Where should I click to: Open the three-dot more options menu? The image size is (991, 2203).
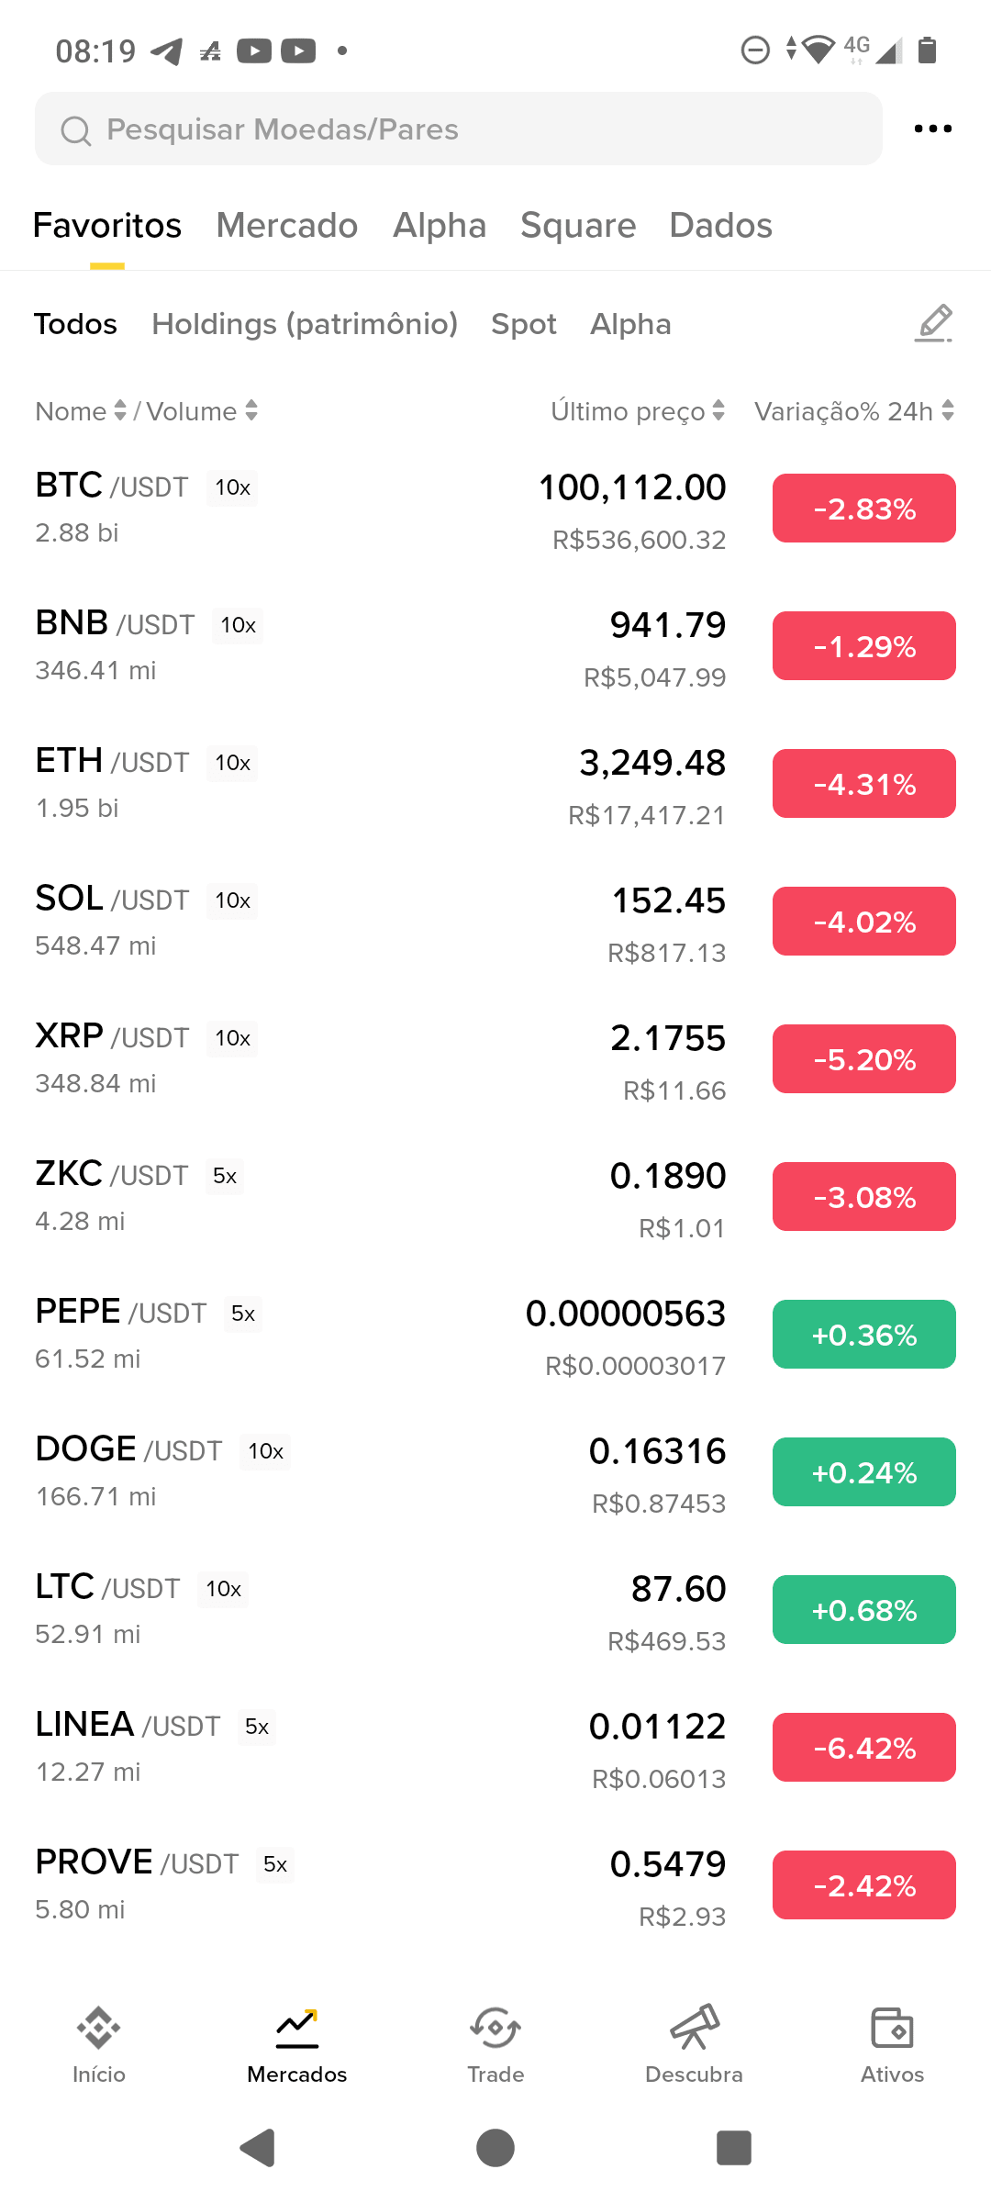933,129
